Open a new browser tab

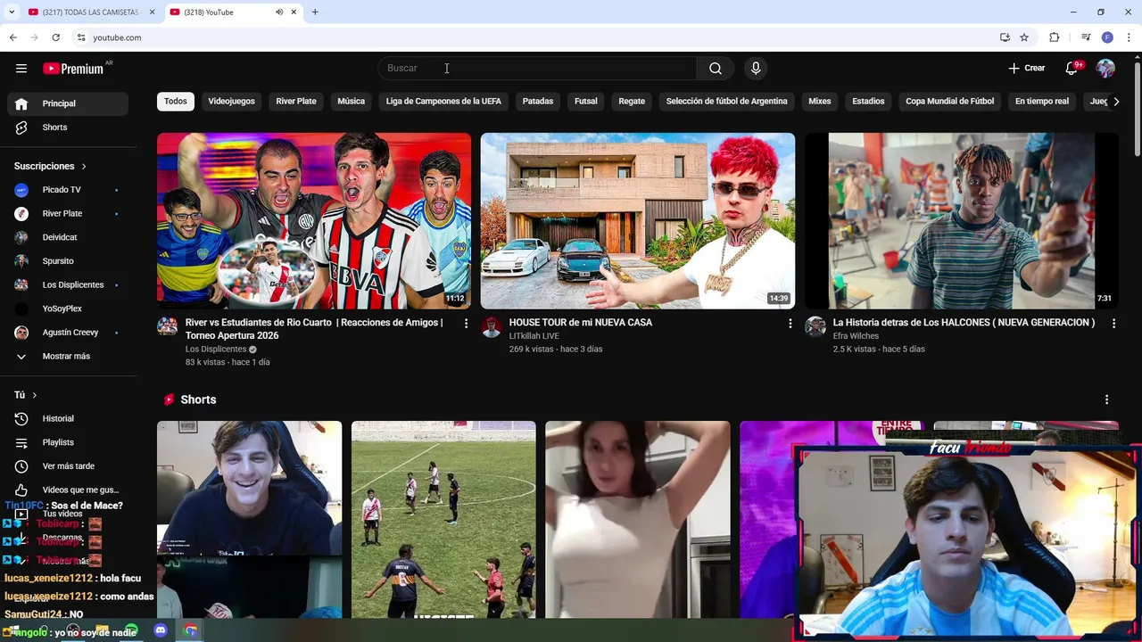pos(315,12)
